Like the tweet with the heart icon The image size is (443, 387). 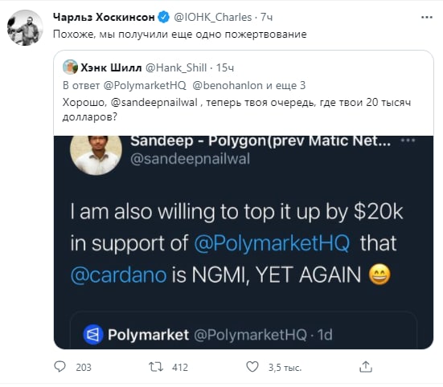pyautogui.click(x=252, y=367)
